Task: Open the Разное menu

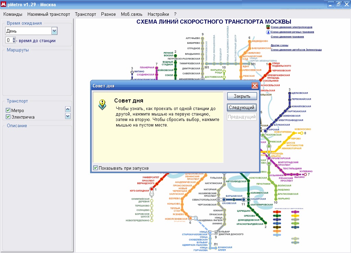Action: (108, 14)
